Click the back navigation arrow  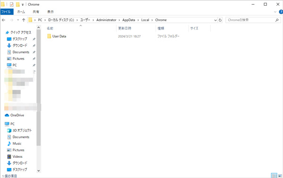coord(3,20)
